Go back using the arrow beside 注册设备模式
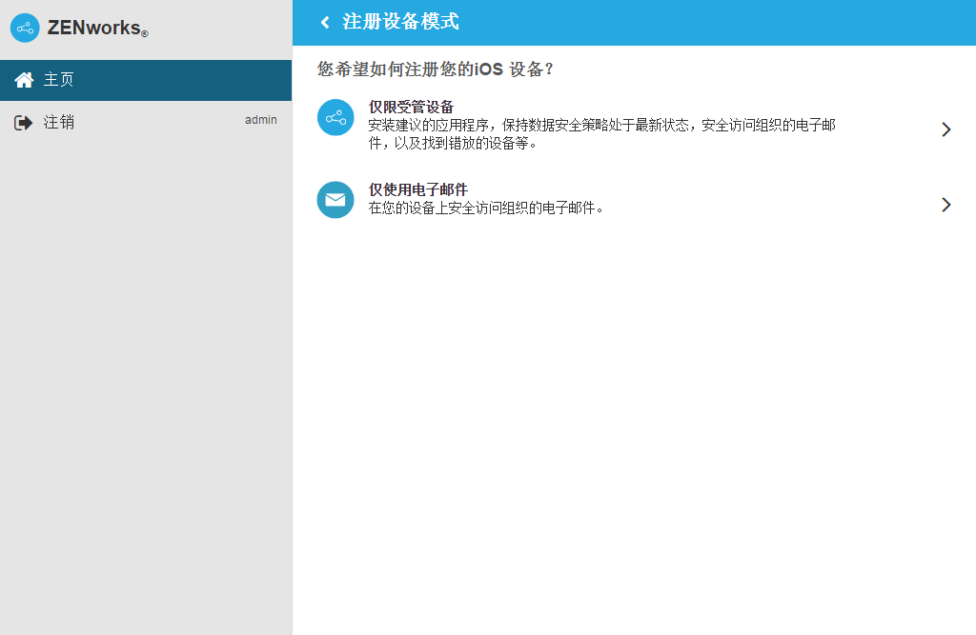This screenshot has height=635, width=976. (324, 23)
